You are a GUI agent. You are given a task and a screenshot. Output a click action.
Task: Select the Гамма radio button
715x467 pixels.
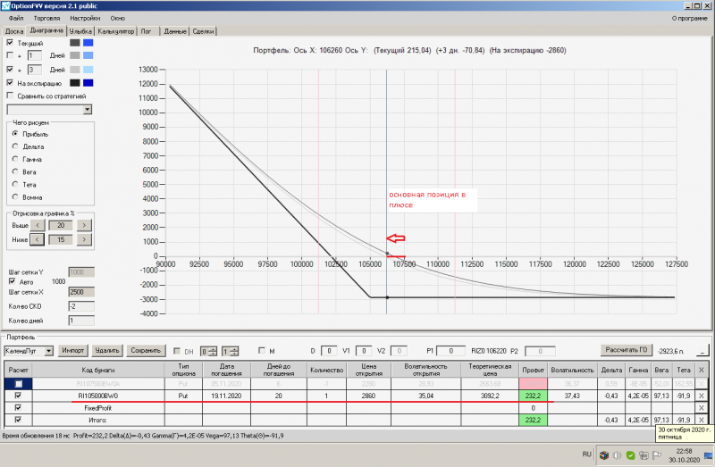coord(15,159)
